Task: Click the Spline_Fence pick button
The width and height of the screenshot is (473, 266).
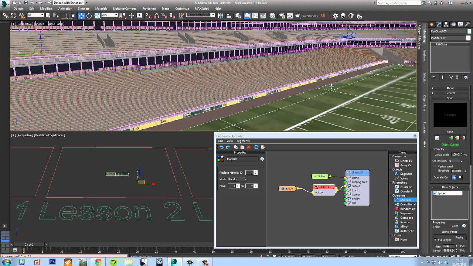Action: [449, 232]
